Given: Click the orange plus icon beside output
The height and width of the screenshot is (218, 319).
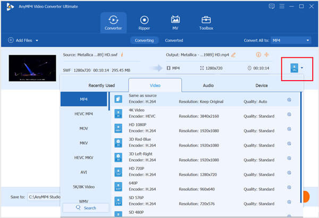Looking at the screenshot, I should pyautogui.click(x=266, y=55).
